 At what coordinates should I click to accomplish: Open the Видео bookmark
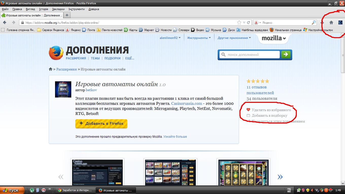click(197, 30)
